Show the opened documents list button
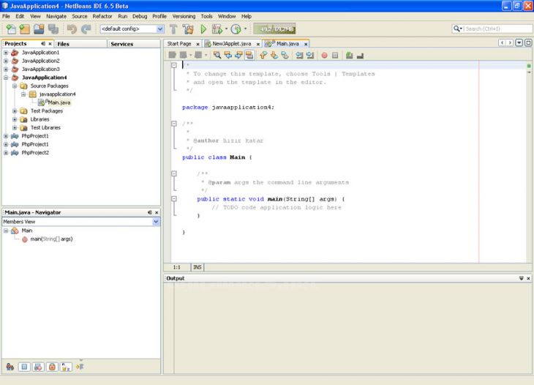Image resolution: width=534 pixels, height=385 pixels. pos(519,42)
